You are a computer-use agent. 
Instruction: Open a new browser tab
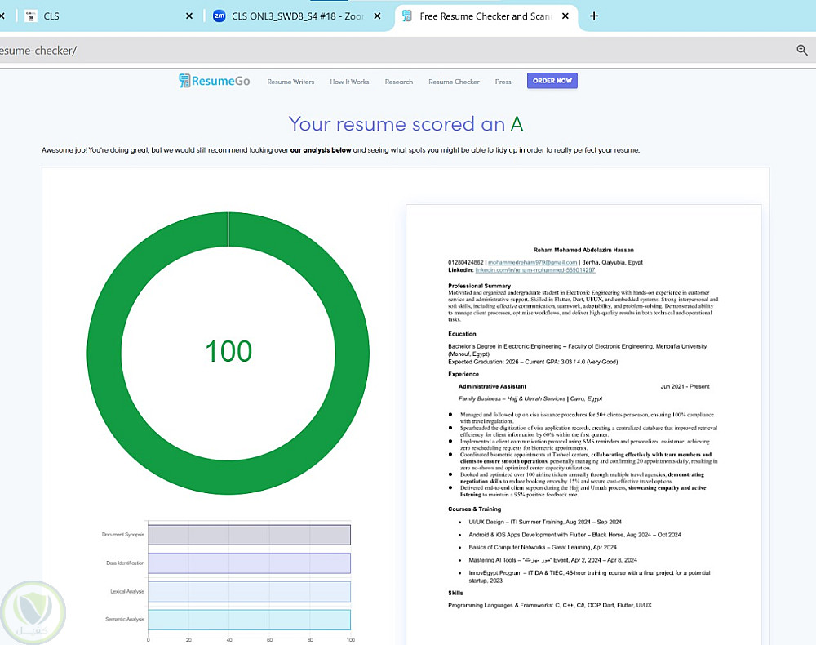pyautogui.click(x=594, y=16)
